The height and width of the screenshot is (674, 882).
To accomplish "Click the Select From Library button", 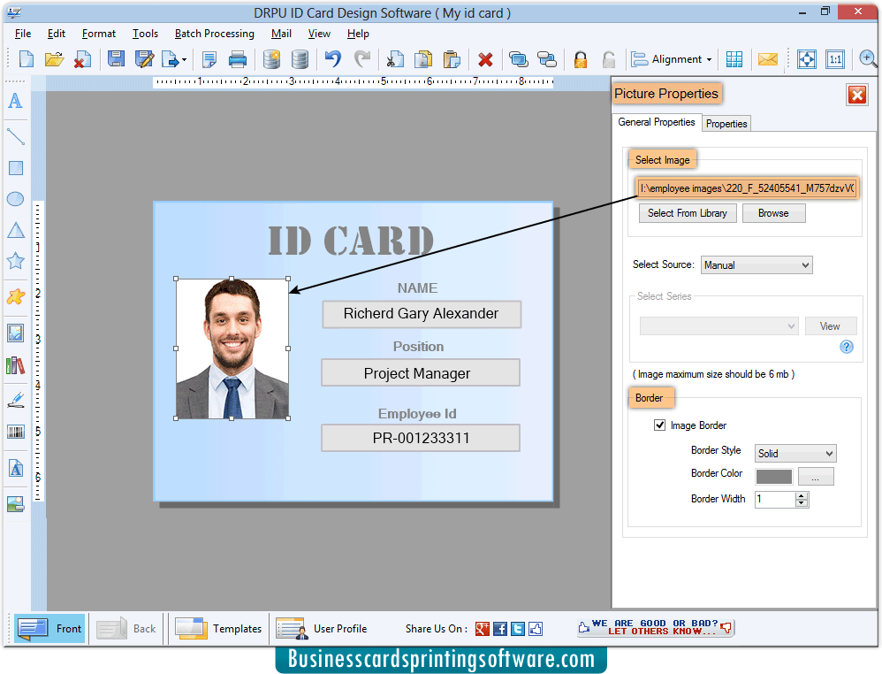I will click(x=688, y=213).
